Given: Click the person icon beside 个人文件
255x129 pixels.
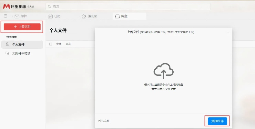Looking at the screenshot, I should click(7, 45).
